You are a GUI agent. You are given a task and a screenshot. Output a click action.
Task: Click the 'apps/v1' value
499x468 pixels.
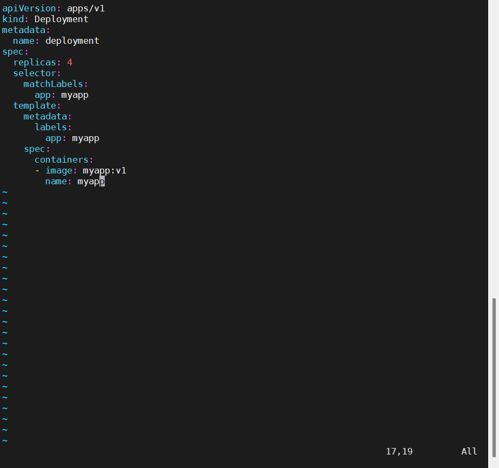coord(86,8)
